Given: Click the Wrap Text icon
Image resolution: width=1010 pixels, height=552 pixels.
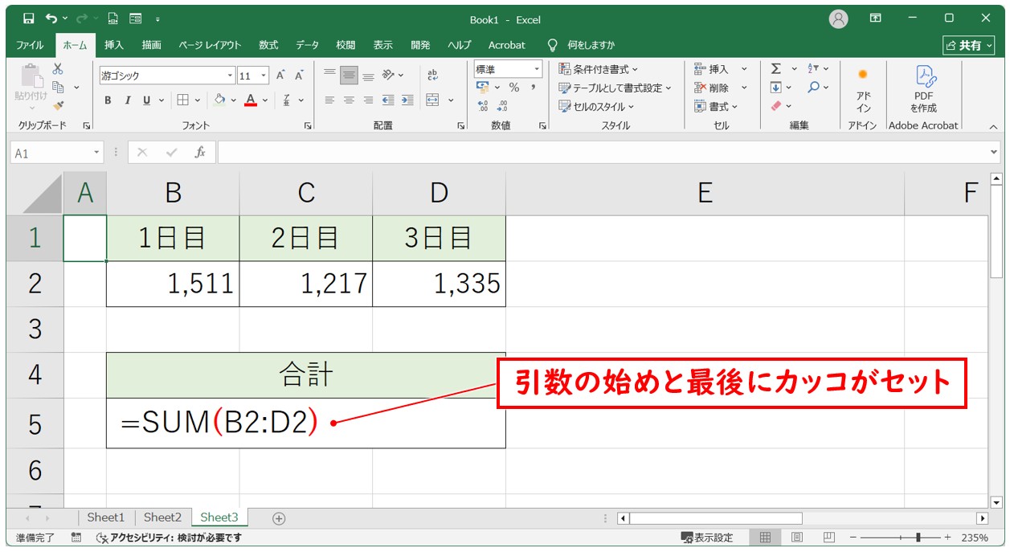Looking at the screenshot, I should [432, 75].
